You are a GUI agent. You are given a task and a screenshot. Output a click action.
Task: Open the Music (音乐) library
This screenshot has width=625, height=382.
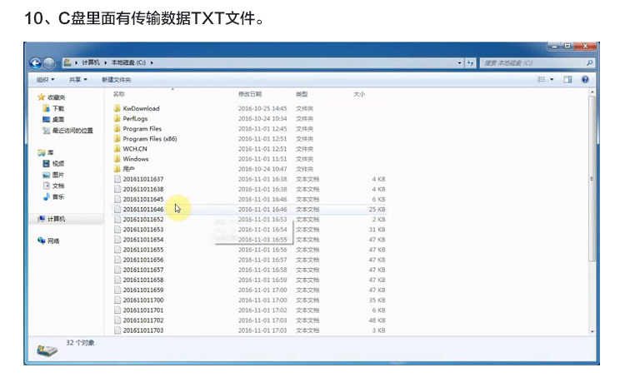(57, 197)
